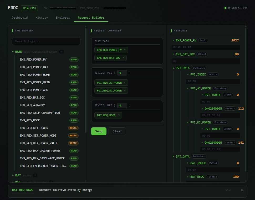This screenshot has height=200, width=255.
Task: Expand PVI_INDEX directly under PVI_DATA
Action: [188, 74]
